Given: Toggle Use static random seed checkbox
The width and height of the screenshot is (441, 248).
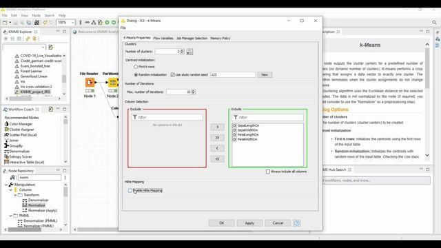Looking at the screenshot, I should click(173, 75).
